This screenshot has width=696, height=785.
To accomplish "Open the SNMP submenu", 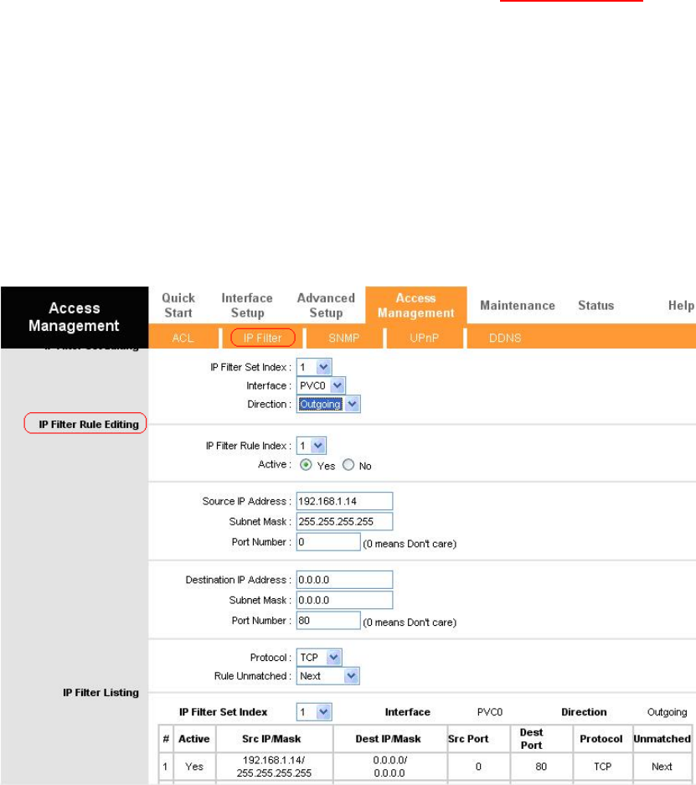I will point(343,338).
